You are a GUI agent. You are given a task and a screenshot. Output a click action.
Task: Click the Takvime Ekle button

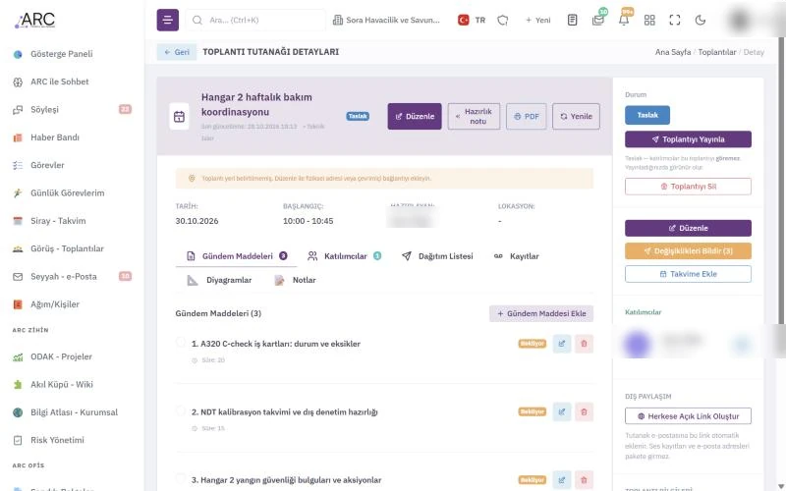pos(688,274)
